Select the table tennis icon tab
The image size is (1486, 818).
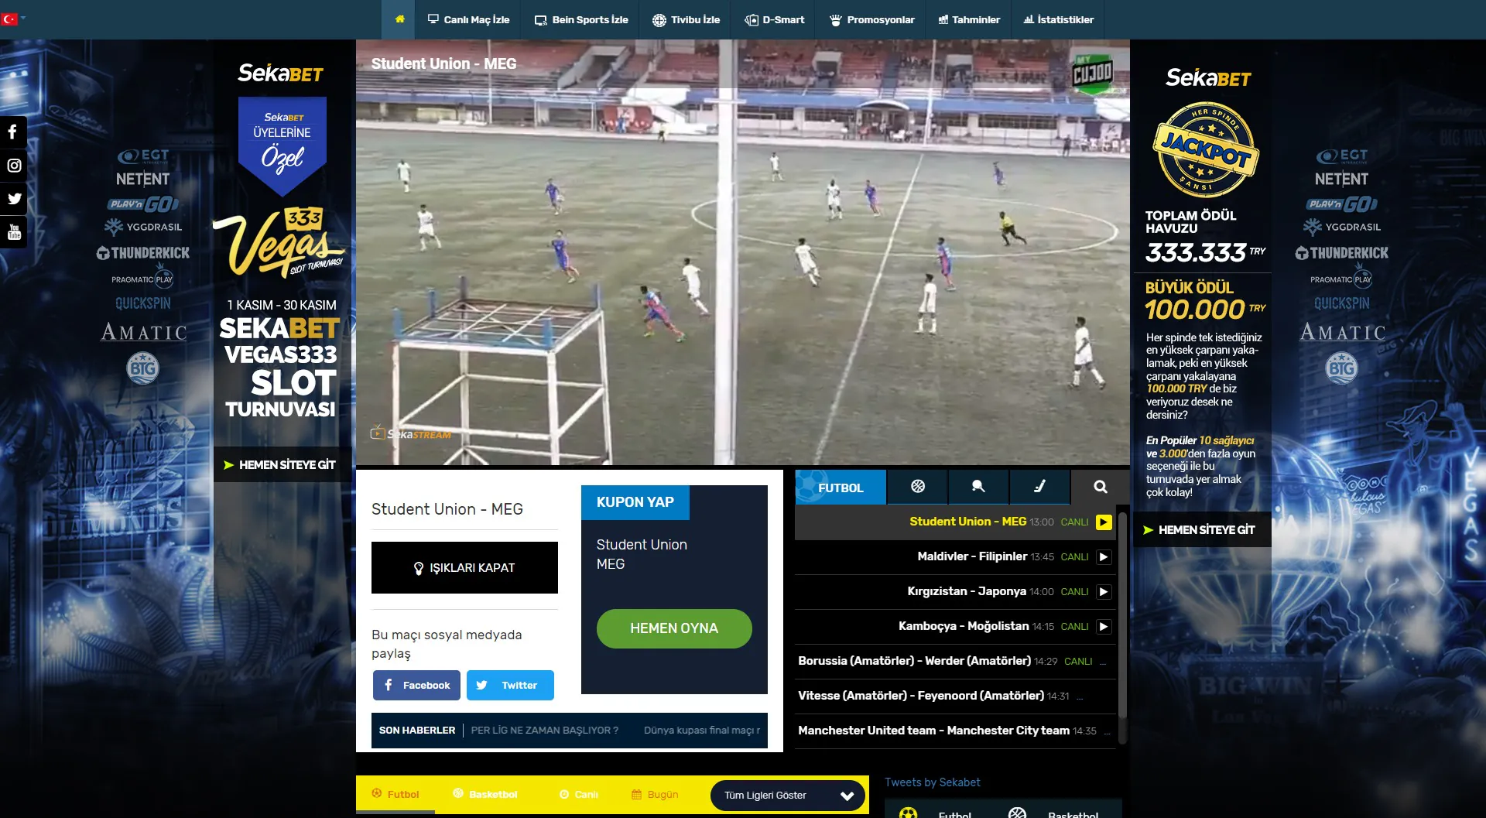[978, 487]
